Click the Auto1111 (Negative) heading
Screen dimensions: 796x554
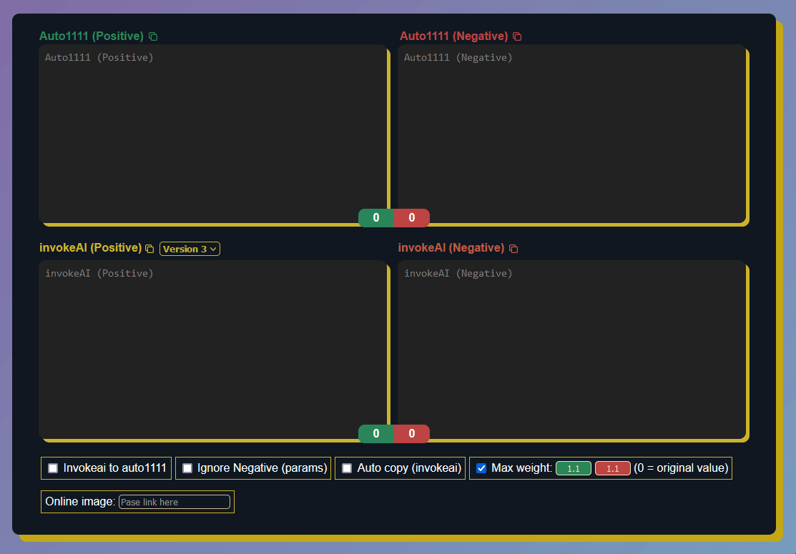[454, 36]
